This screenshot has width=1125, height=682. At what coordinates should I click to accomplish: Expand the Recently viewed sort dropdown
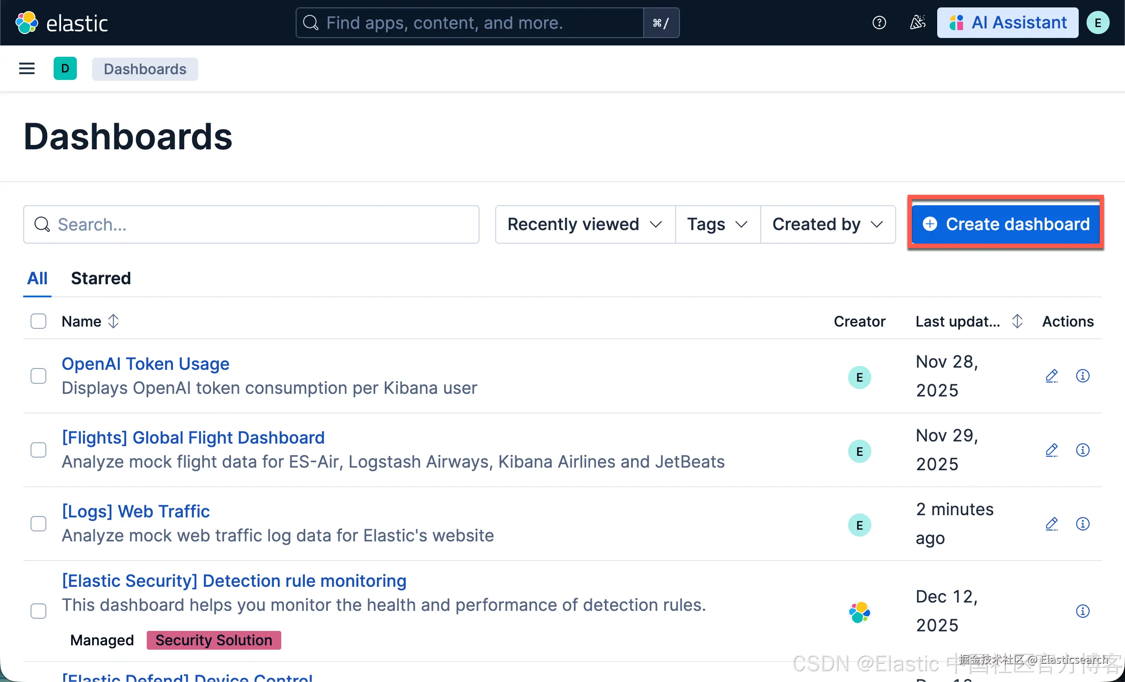(585, 224)
